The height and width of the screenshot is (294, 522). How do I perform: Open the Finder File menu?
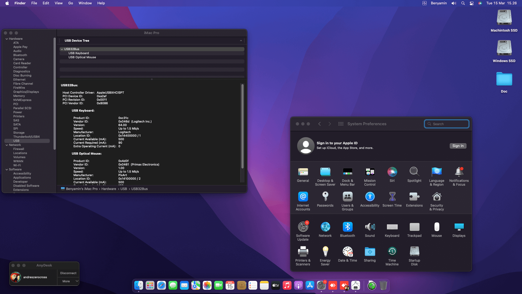pyautogui.click(x=34, y=3)
